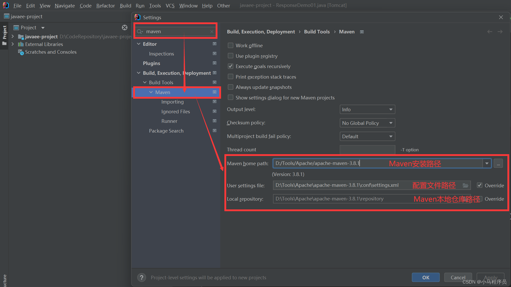Click the locate target crosshair icon in Project panel
Viewport: 511px width, 287px height.
tap(125, 27)
